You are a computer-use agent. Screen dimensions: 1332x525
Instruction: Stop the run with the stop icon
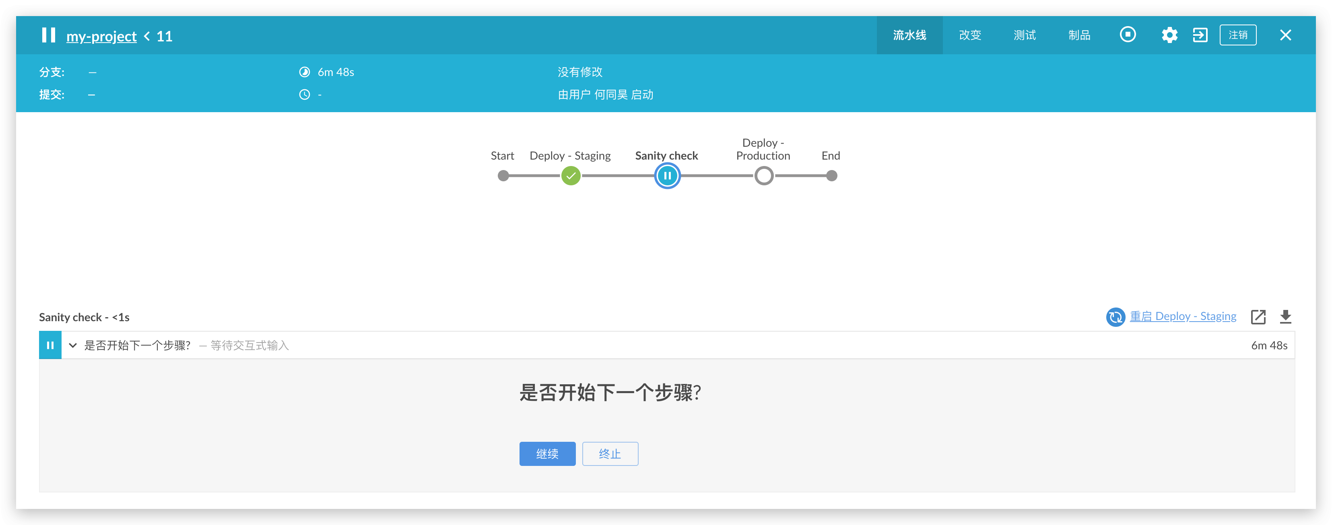coord(1128,35)
